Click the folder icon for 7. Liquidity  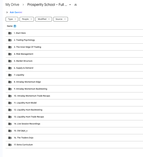(10, 75)
